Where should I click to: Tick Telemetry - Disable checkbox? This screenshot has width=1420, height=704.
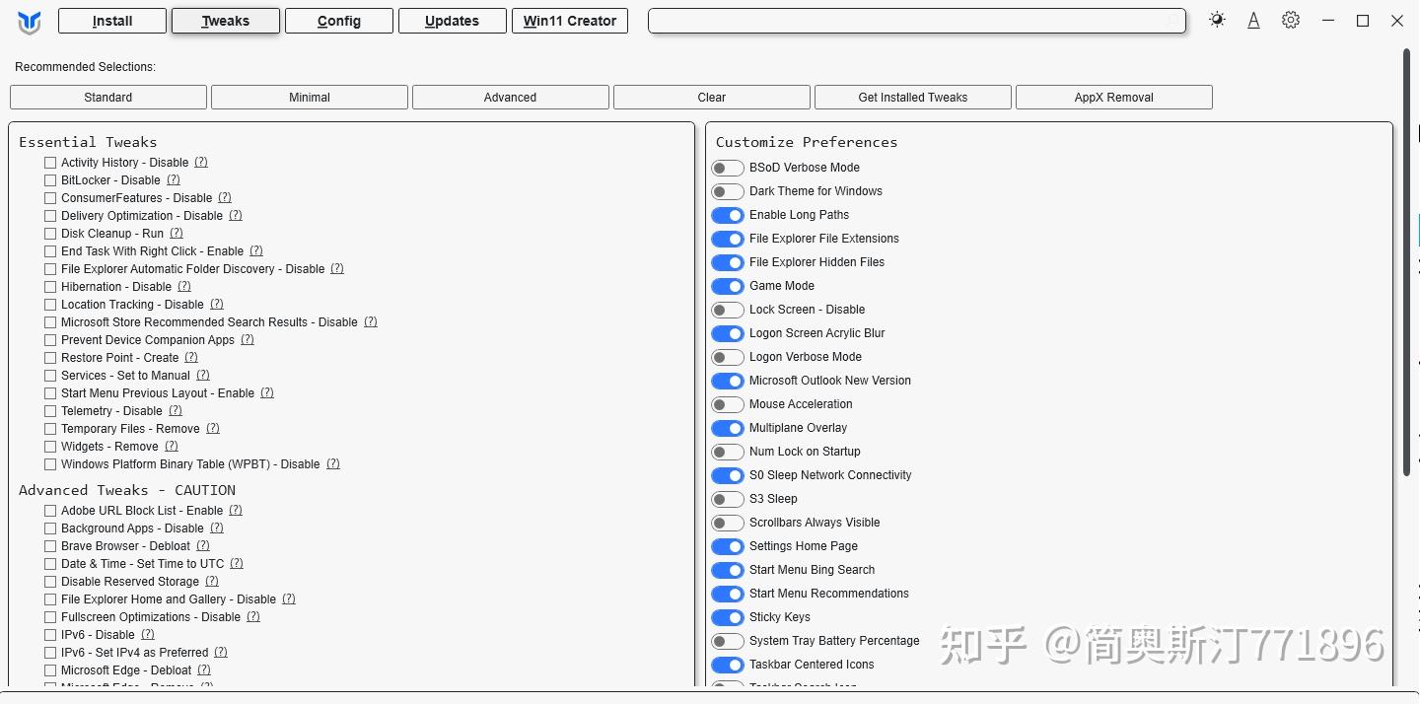50,411
